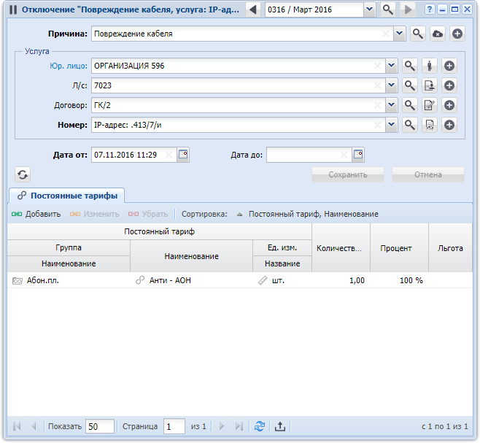480x443 pixels.
Task: Add new reason with Причина plus icon
Action: coord(457,34)
